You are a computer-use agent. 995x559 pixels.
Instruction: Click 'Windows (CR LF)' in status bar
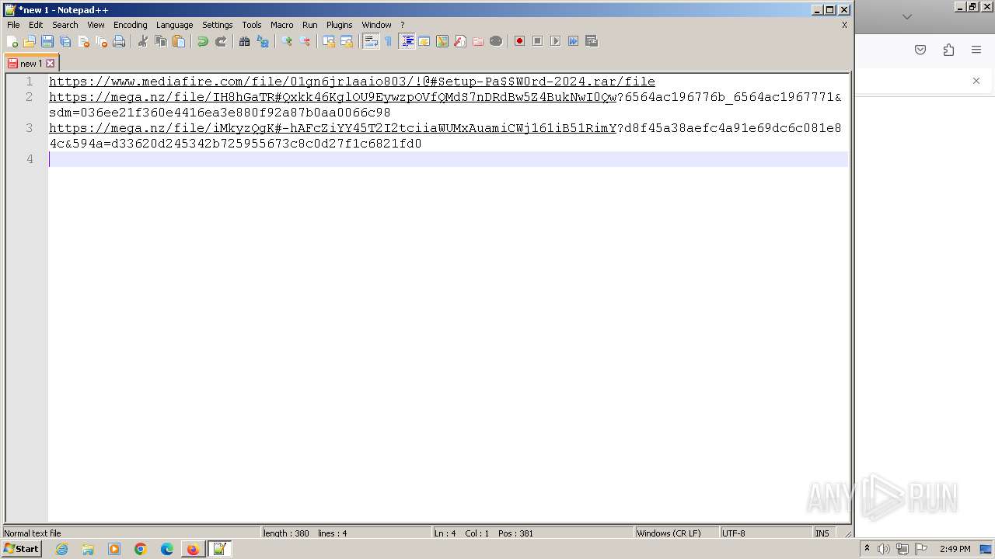(x=669, y=533)
